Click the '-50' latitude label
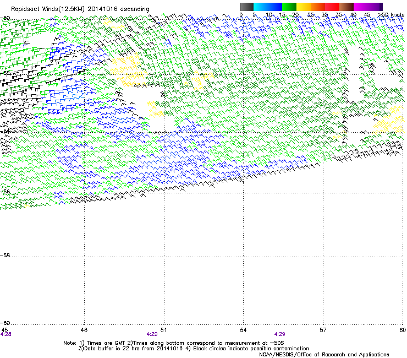The width and height of the screenshot is (407, 358). coord(5,18)
